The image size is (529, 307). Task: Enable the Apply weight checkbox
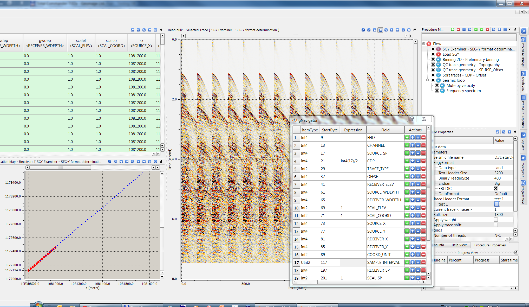[496, 220]
